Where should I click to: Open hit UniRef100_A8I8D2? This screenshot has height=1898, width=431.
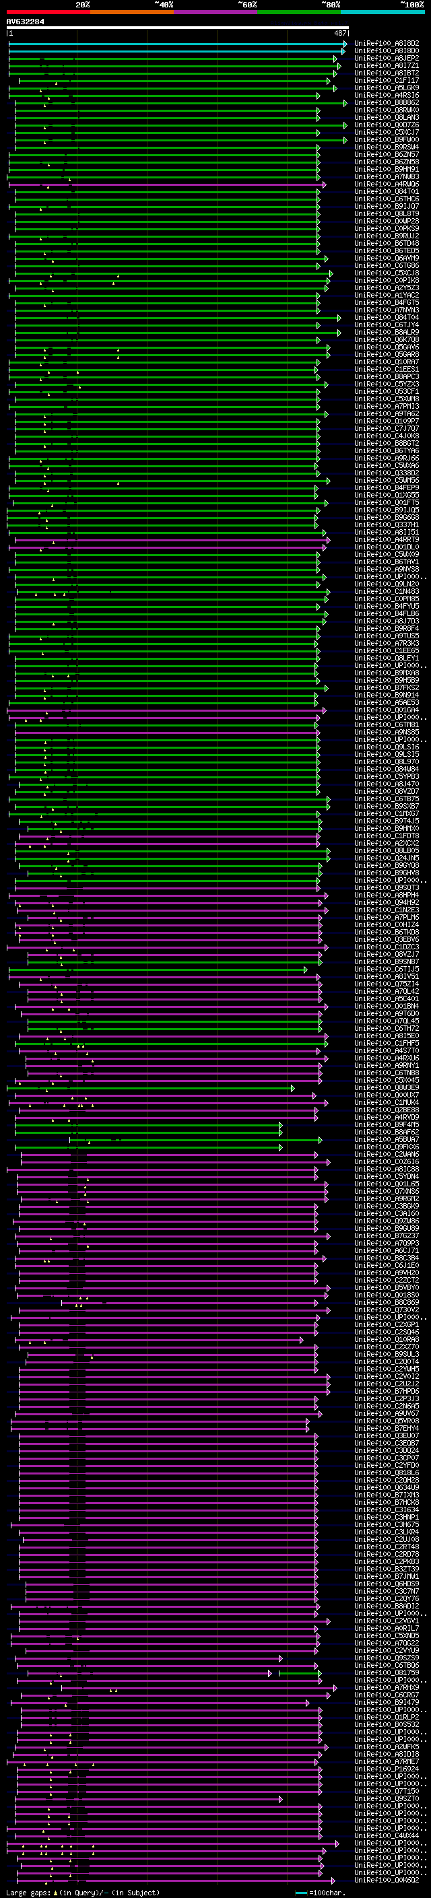pos(387,44)
